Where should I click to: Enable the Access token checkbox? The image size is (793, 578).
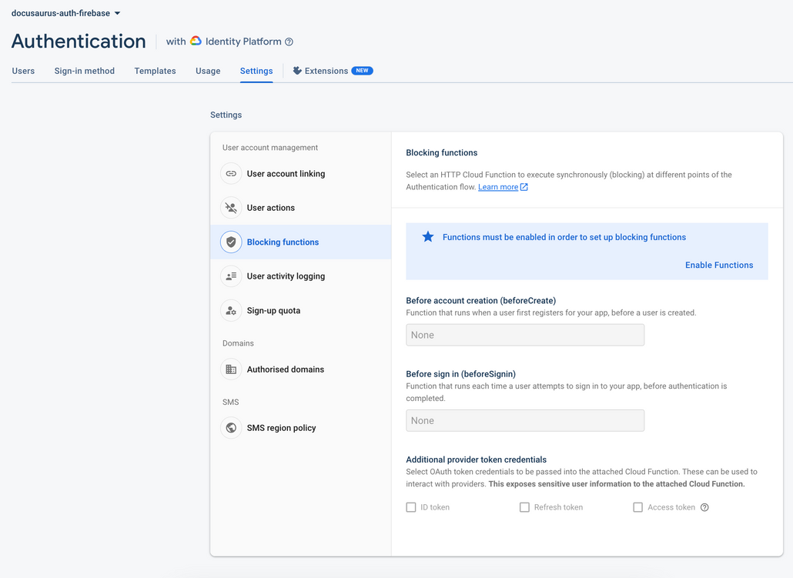point(637,507)
